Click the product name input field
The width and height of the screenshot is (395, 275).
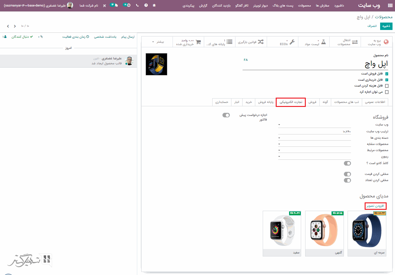tap(315, 64)
